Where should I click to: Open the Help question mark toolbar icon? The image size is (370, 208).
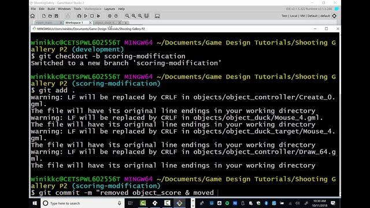[116, 16]
